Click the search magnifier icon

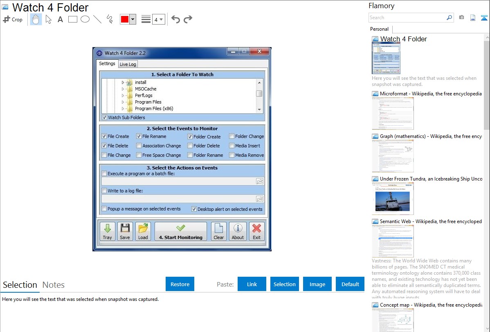pyautogui.click(x=449, y=18)
